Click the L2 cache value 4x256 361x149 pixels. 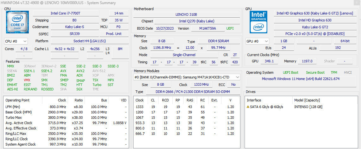pyautogui.click(x=95, y=49)
